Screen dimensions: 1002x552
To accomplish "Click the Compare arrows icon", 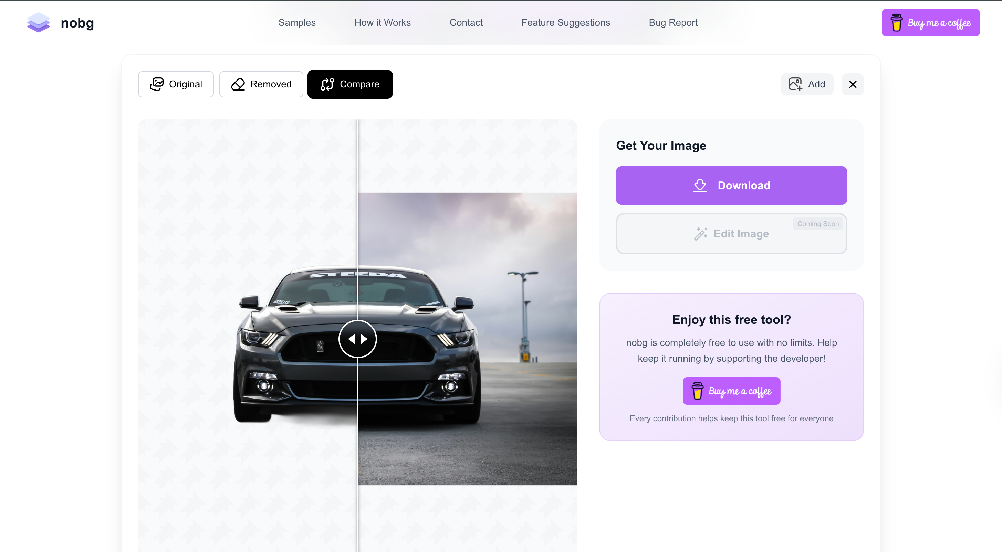I will pos(327,84).
